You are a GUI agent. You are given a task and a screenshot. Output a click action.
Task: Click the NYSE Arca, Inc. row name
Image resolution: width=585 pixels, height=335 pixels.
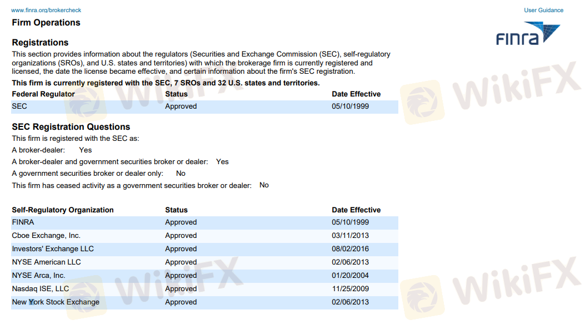pyautogui.click(x=38, y=276)
